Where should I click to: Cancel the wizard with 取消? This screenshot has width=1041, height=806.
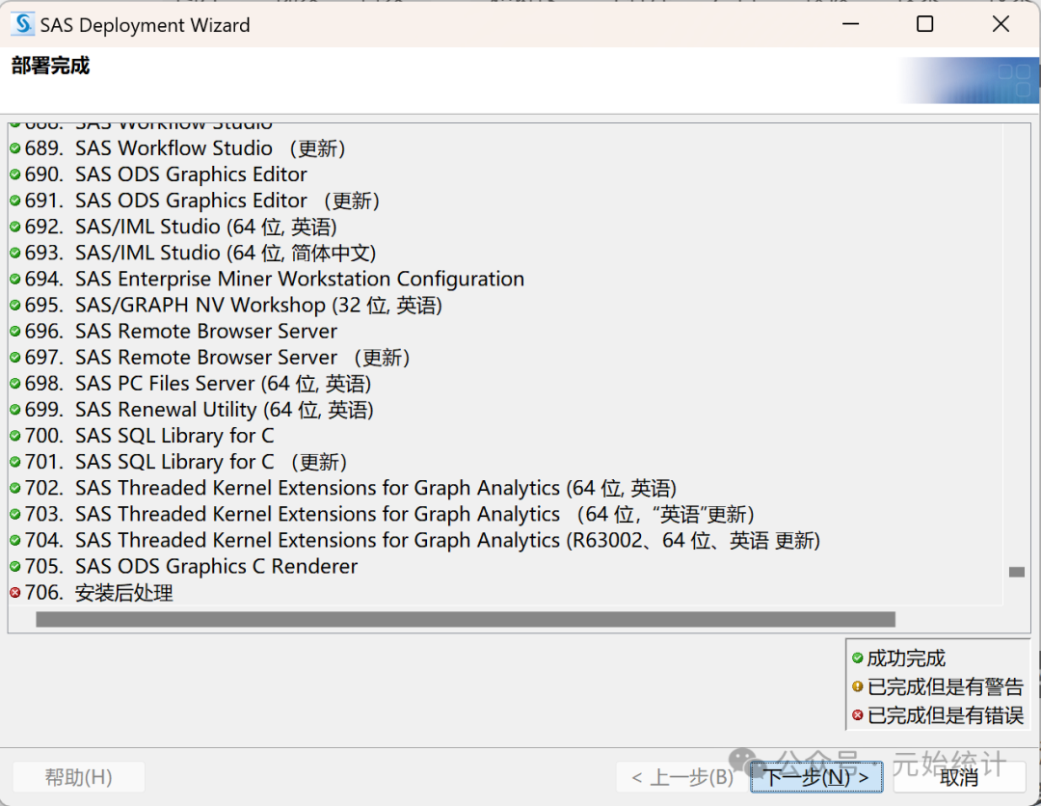coord(959,777)
